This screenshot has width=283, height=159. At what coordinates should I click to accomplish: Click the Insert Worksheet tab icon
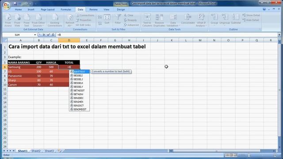pyautogui.click(x=60, y=151)
